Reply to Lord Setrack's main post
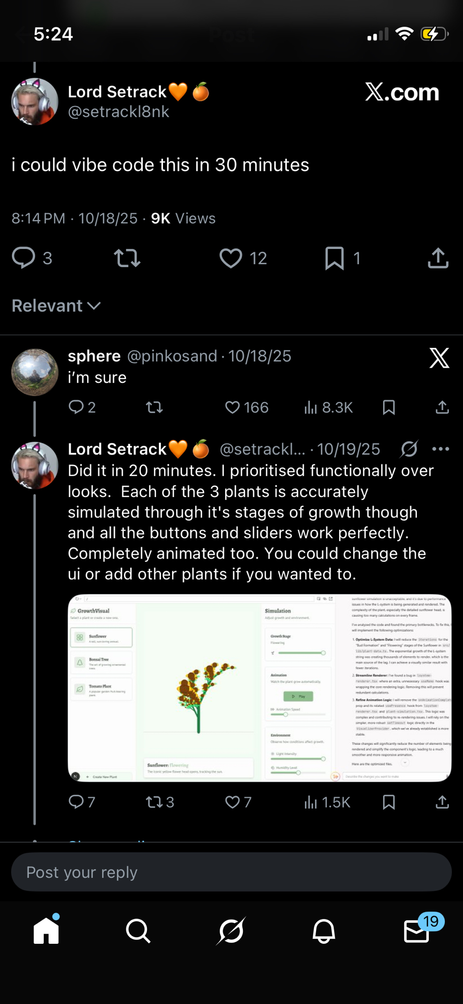463x1004 pixels. click(24, 258)
